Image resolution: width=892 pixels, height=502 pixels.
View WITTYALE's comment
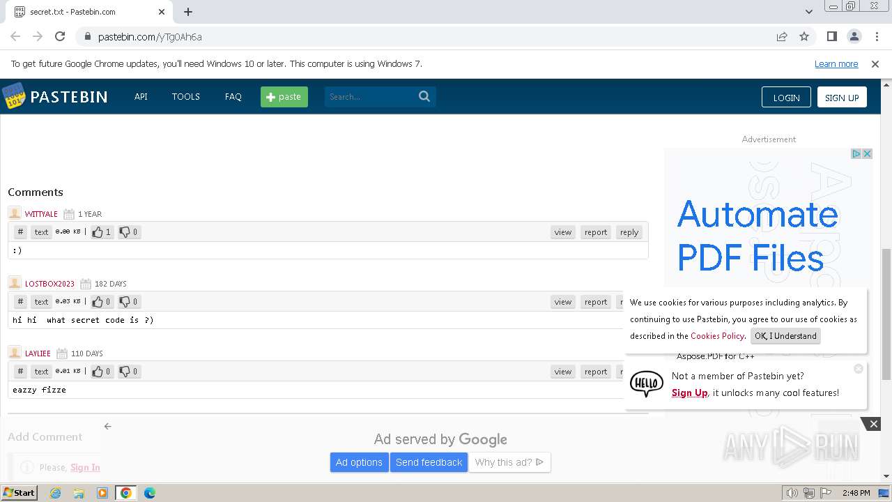pyautogui.click(x=563, y=232)
